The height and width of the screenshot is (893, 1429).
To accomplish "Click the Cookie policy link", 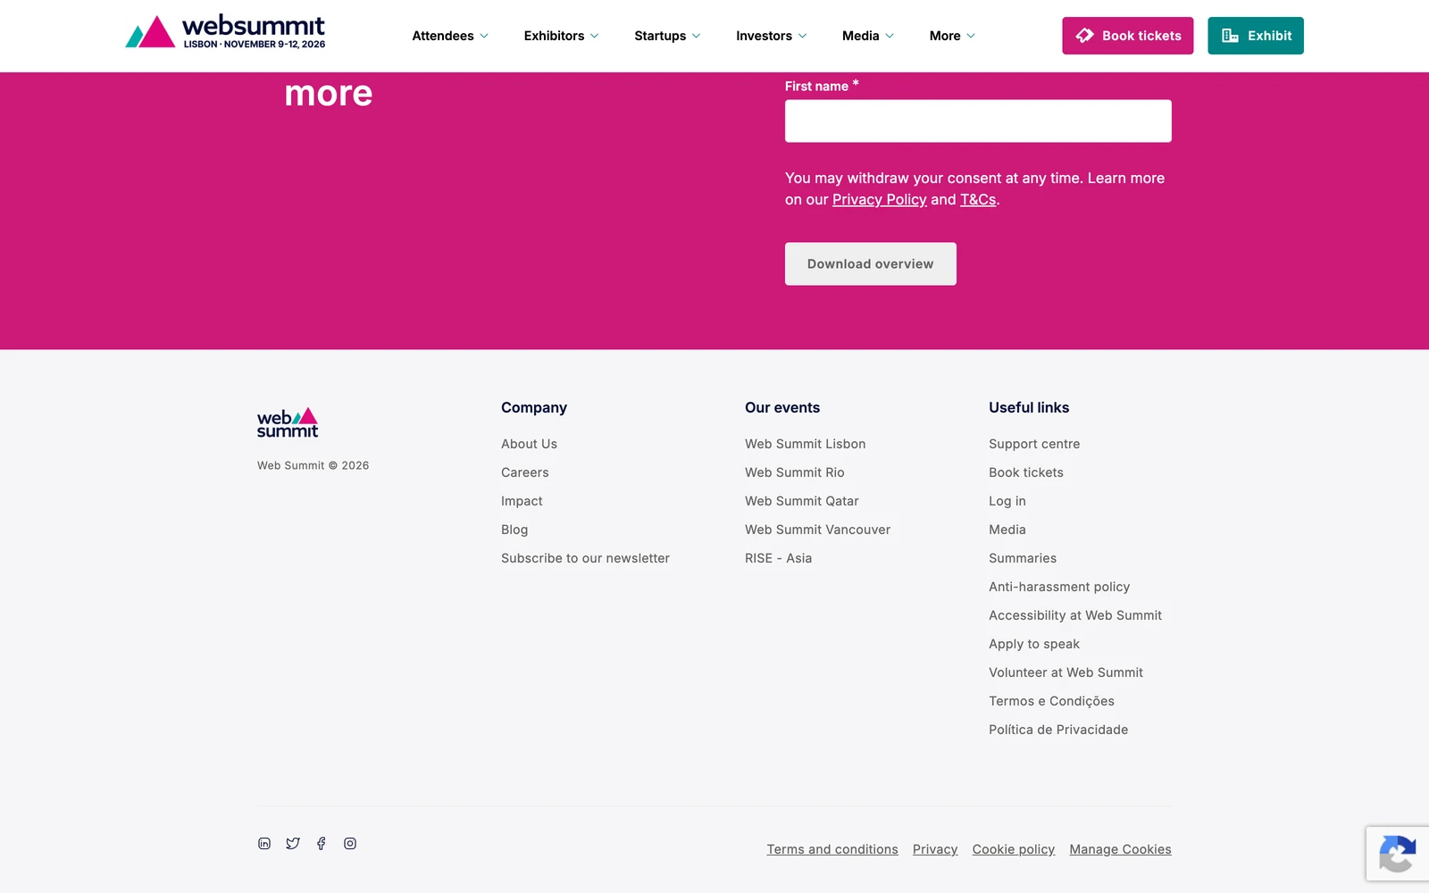I will coord(1014,849).
